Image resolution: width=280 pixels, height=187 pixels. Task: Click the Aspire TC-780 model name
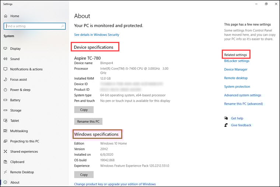coord(87,58)
